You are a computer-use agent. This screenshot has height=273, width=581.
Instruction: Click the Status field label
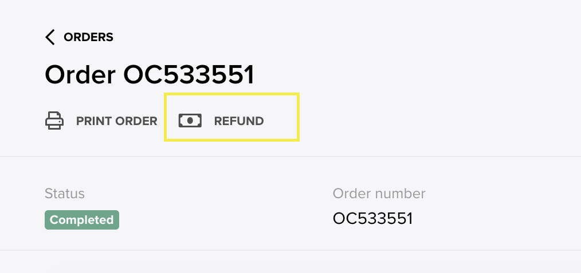click(65, 194)
